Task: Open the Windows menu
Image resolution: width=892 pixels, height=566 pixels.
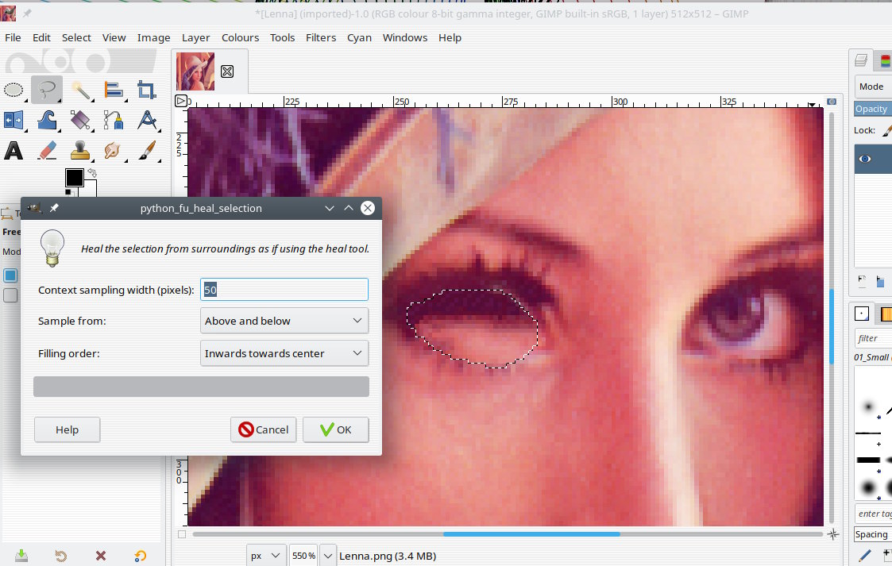Action: click(404, 37)
